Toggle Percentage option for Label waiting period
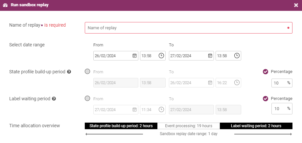Screen dimensions: 302x143 (266, 99)
